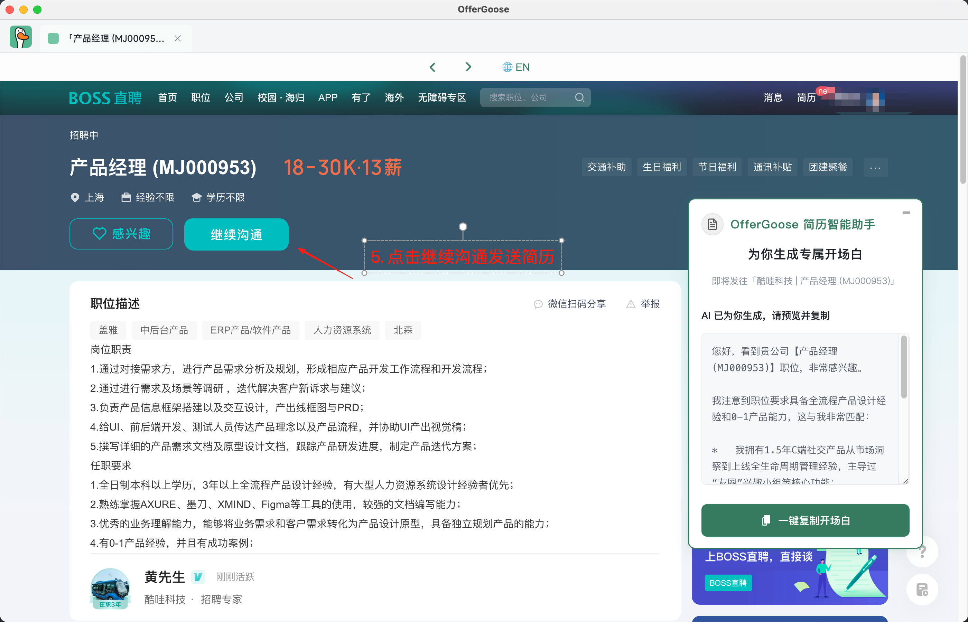The width and height of the screenshot is (968, 622).
Task: Open the 公司 navigation menu item
Action: tap(234, 97)
